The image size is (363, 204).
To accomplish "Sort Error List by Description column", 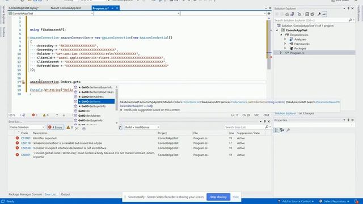I will click(x=40, y=133).
